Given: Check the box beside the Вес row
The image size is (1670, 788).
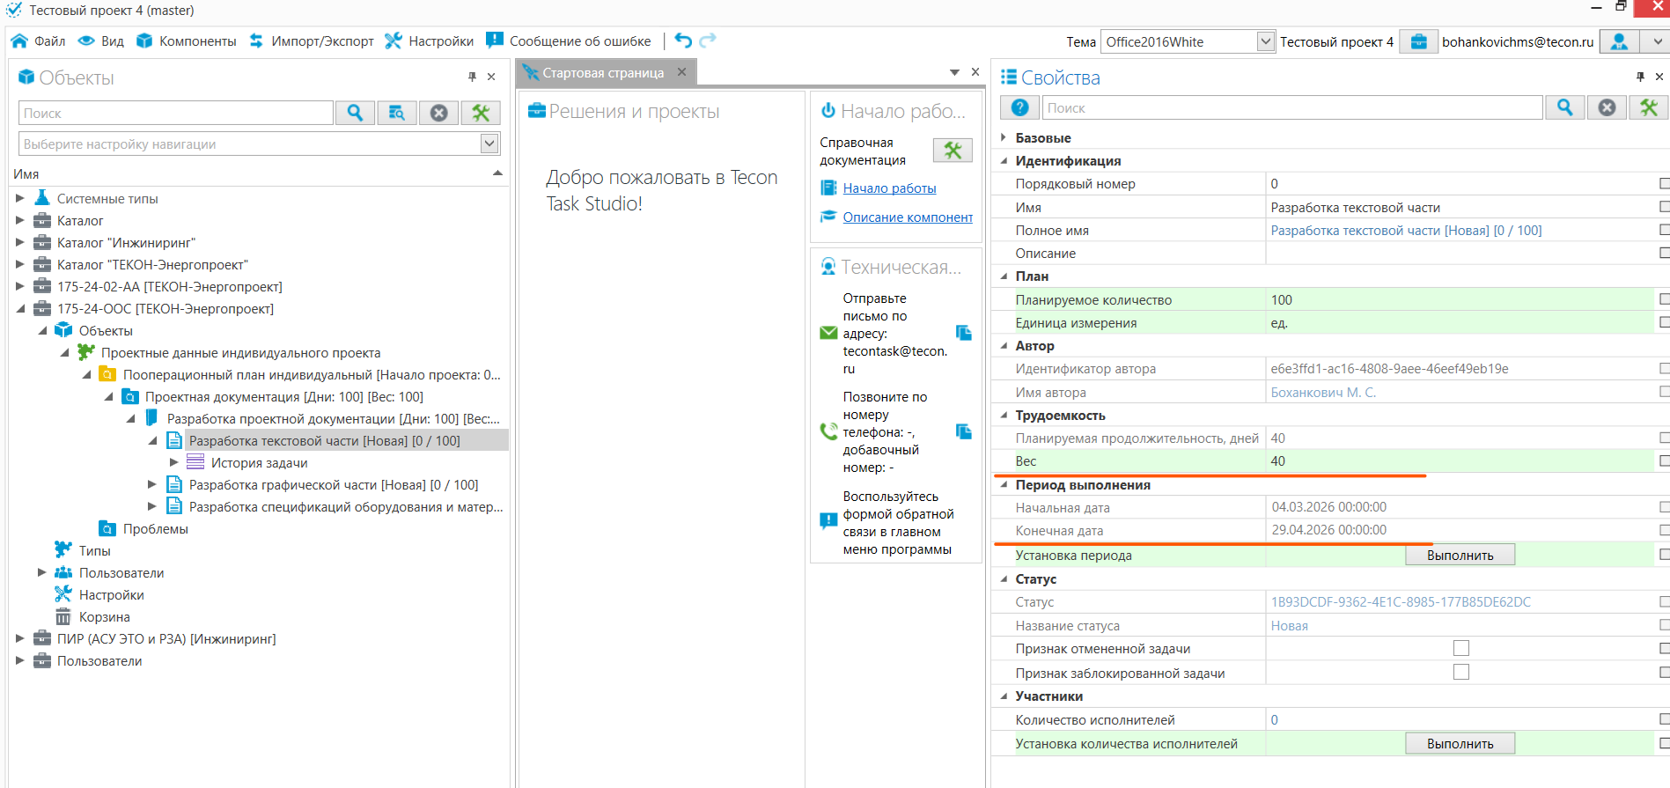Looking at the screenshot, I should click(1664, 460).
